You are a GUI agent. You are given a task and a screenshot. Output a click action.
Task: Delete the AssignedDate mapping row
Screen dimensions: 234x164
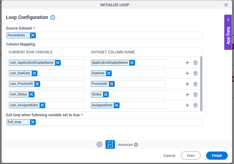point(195,105)
